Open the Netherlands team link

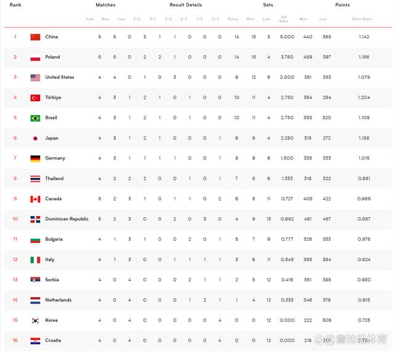pos(58,301)
